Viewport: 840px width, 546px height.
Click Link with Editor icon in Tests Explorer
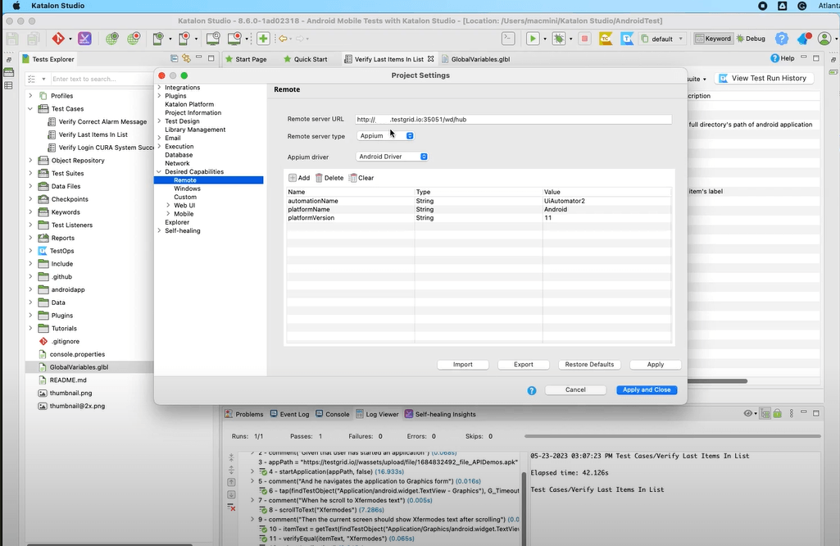[x=186, y=58]
